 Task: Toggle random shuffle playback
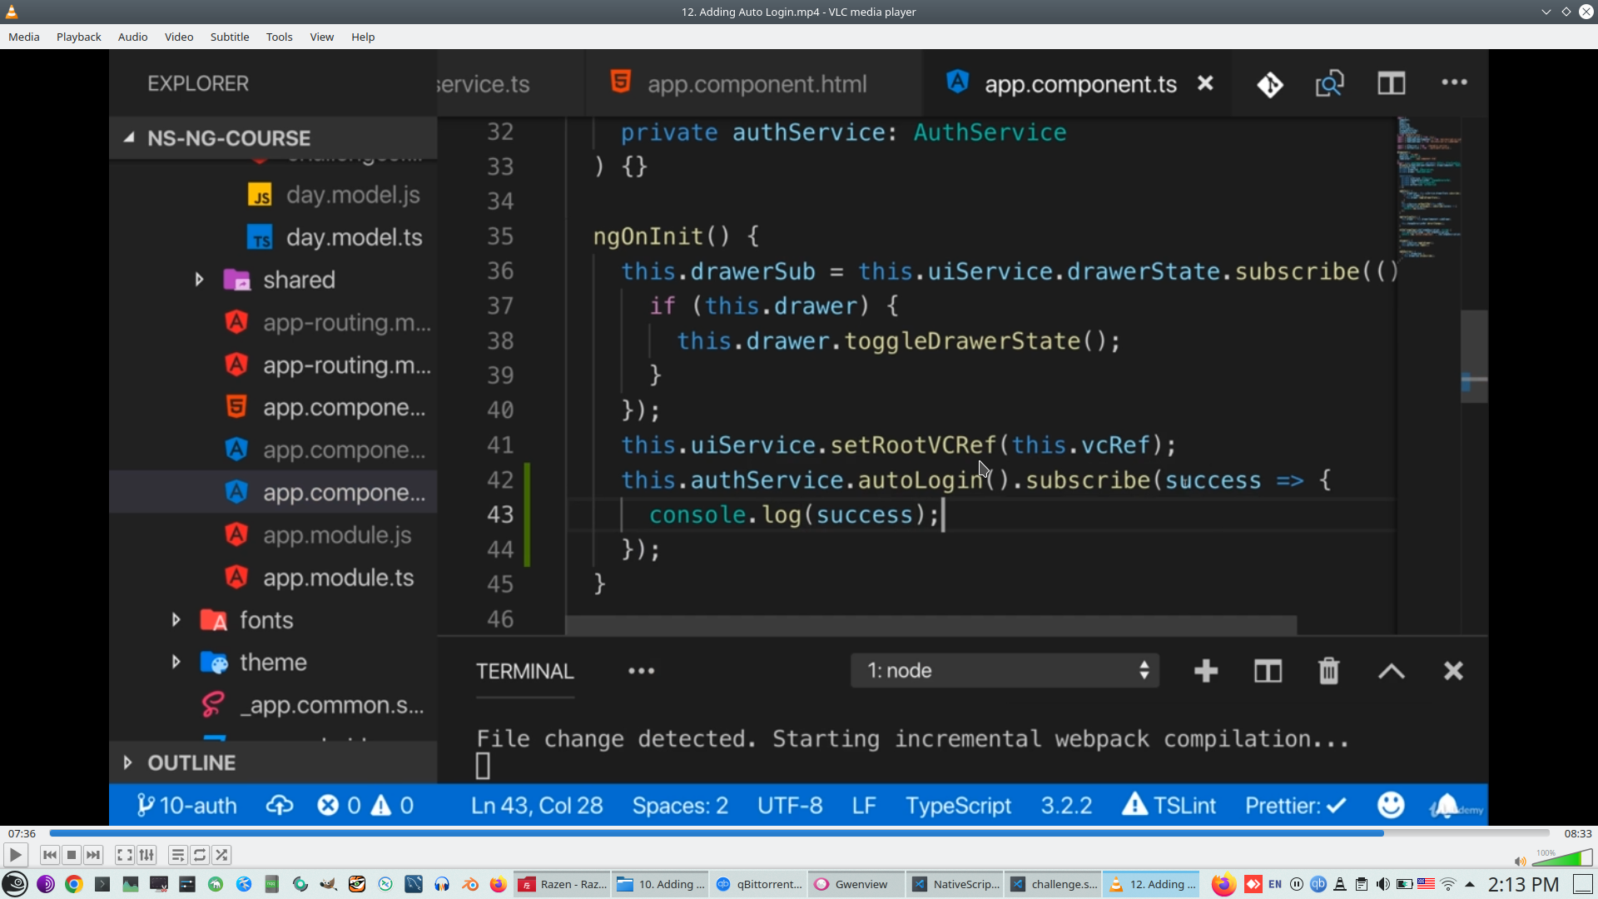click(x=221, y=855)
